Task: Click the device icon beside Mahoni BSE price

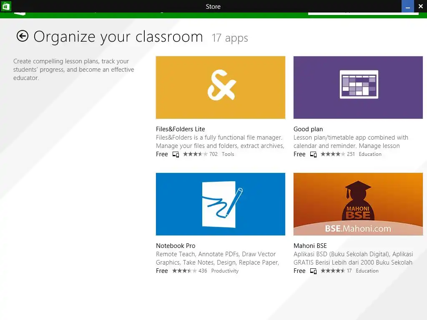Action: [x=313, y=271]
